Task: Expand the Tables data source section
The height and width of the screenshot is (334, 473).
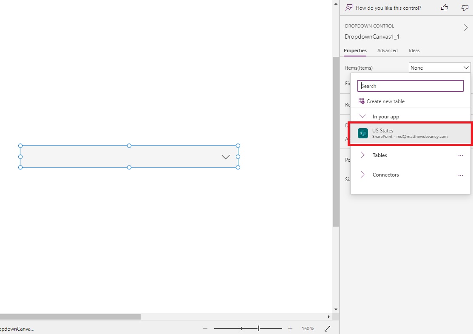Action: tap(362, 155)
